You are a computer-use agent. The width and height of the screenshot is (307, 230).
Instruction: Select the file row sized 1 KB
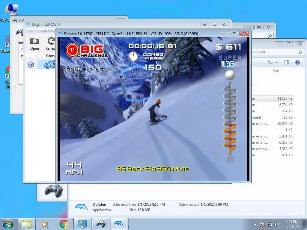point(273,130)
